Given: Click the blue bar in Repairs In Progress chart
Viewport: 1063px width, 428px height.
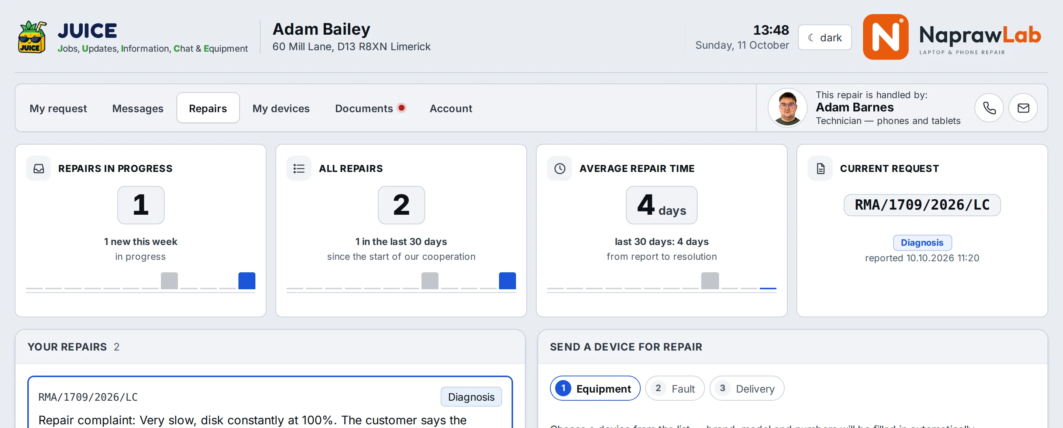Looking at the screenshot, I should pyautogui.click(x=247, y=281).
